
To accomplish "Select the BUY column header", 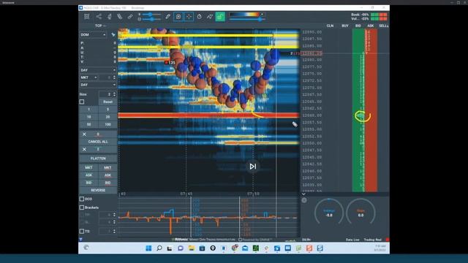I will point(345,26).
